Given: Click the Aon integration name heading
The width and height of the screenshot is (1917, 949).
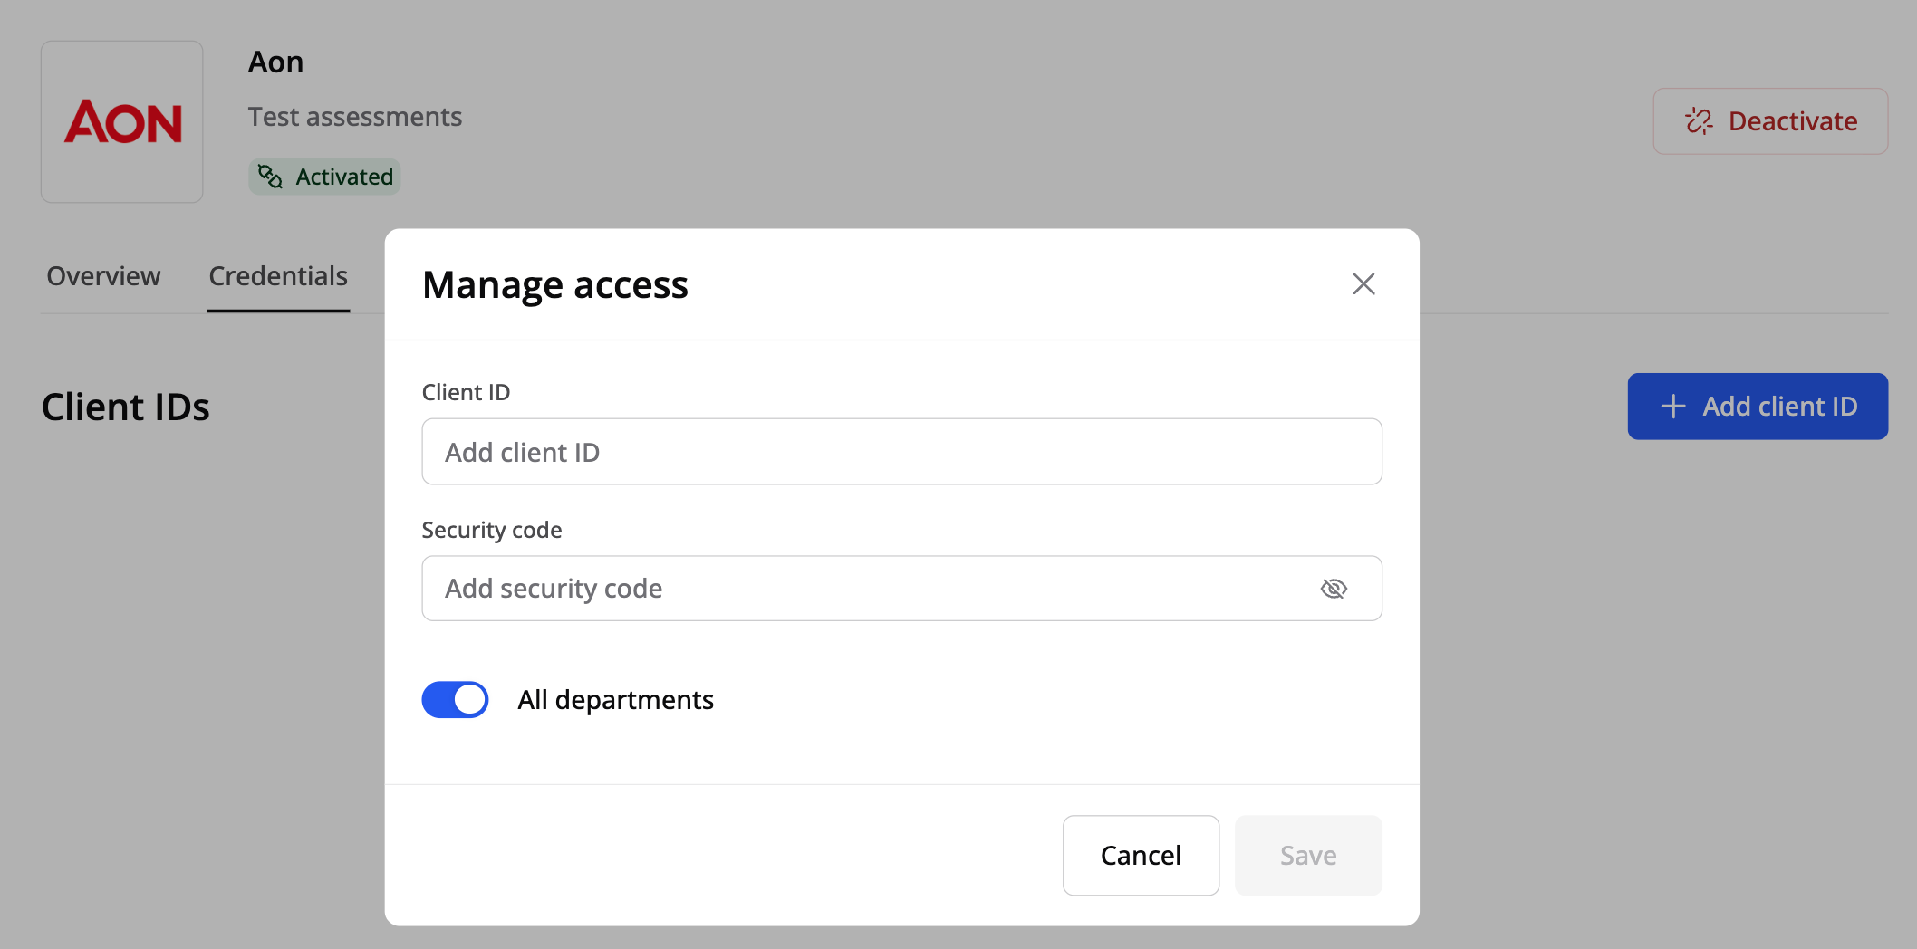Looking at the screenshot, I should coord(275,62).
